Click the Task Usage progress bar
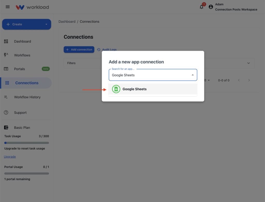The width and height of the screenshot is (265, 202). pyautogui.click(x=27, y=143)
